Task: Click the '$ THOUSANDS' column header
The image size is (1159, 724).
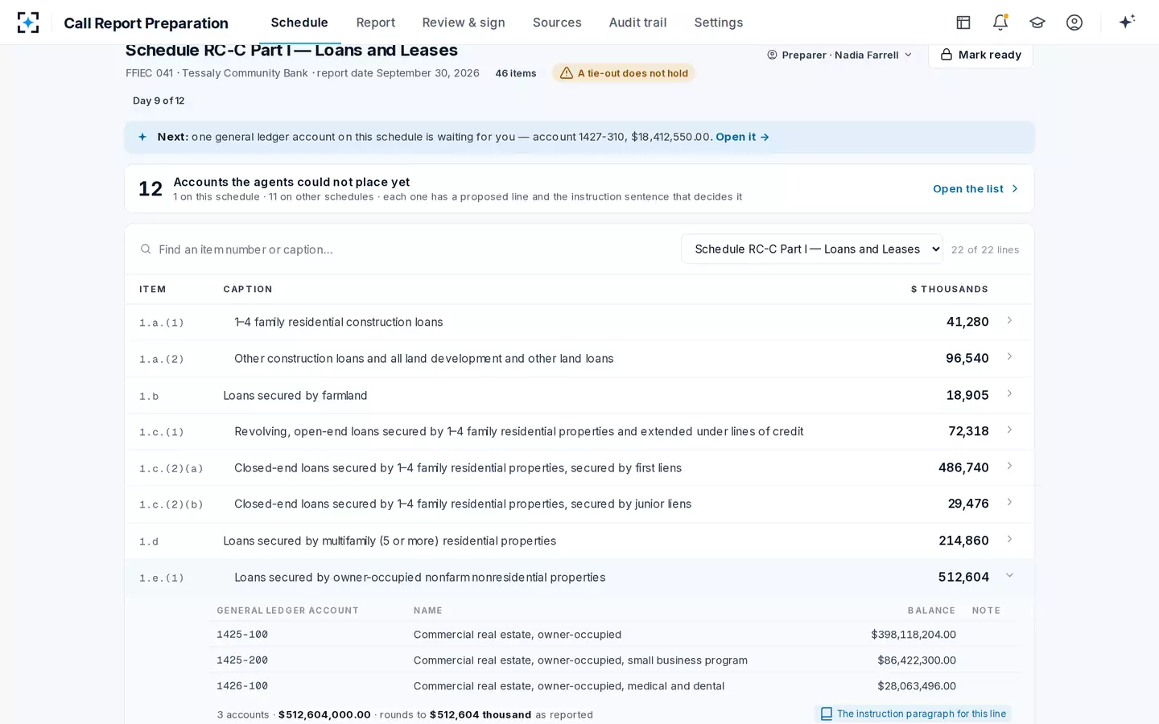Action: 950,290
